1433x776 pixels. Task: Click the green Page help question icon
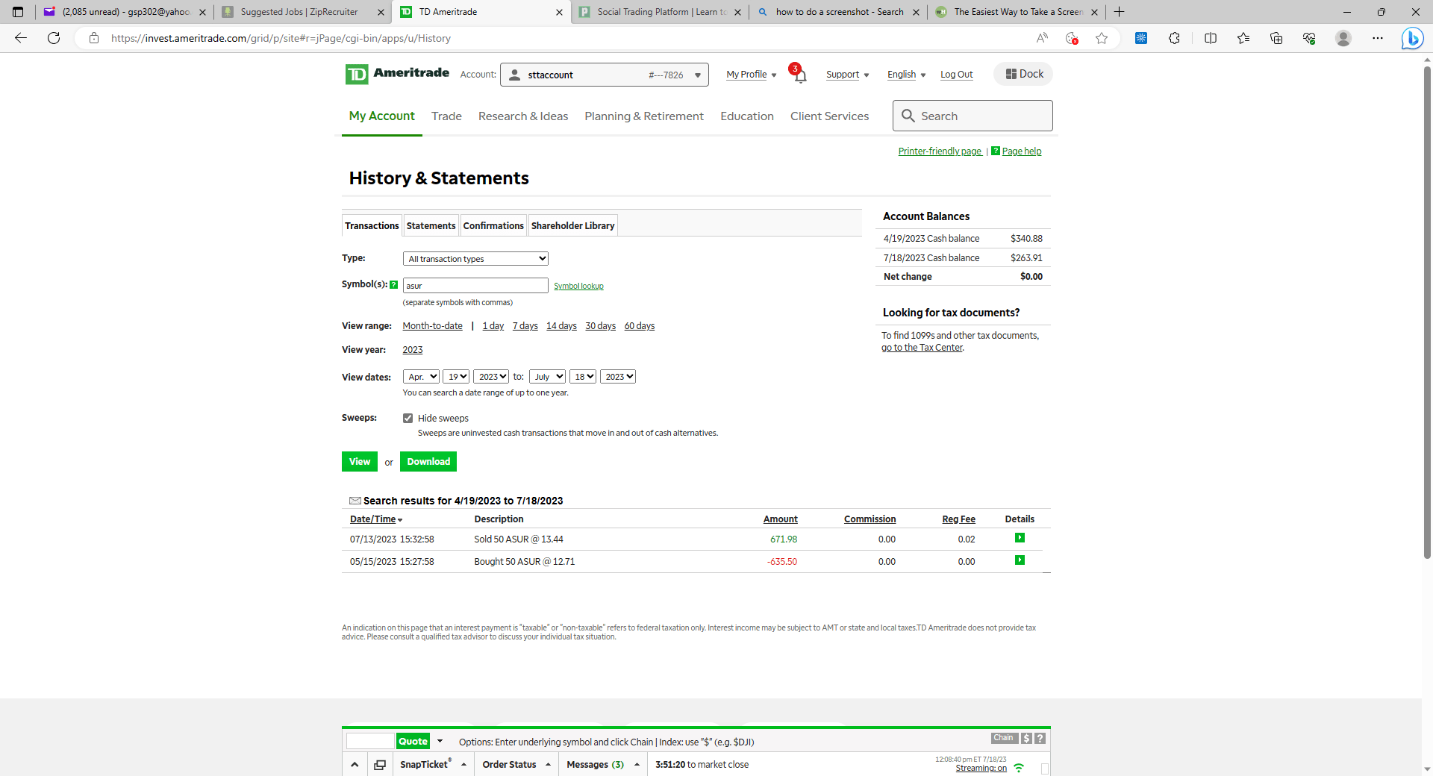(996, 151)
